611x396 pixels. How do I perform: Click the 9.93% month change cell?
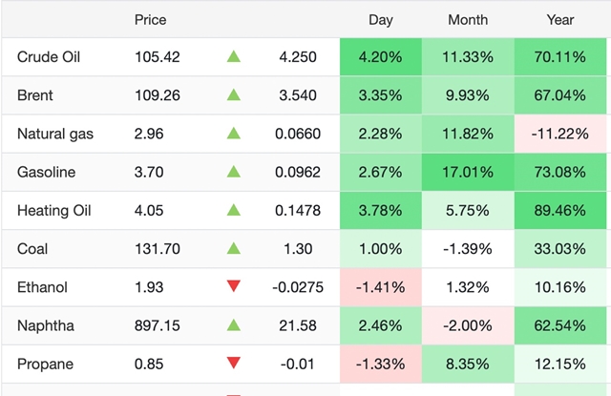coord(468,95)
